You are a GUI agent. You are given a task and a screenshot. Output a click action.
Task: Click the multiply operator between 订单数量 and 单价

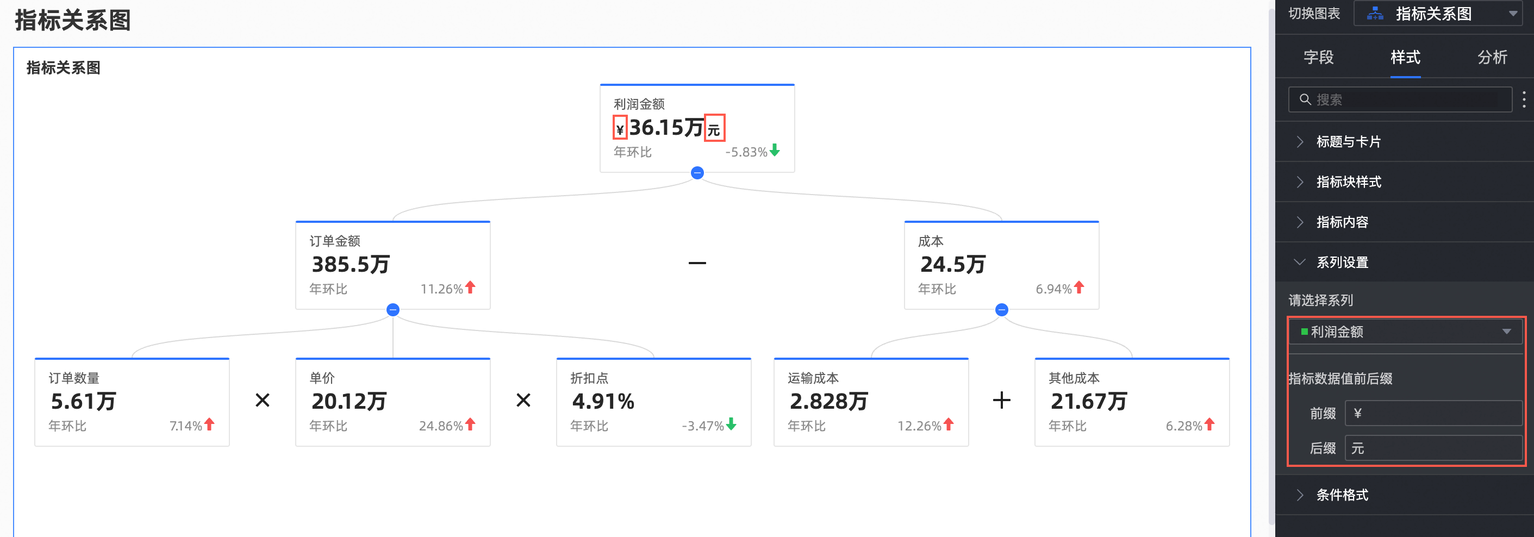[x=262, y=400]
